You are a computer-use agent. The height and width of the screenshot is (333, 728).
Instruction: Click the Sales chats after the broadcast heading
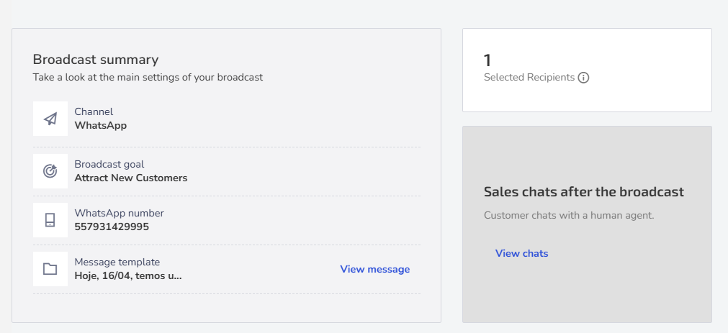(583, 192)
